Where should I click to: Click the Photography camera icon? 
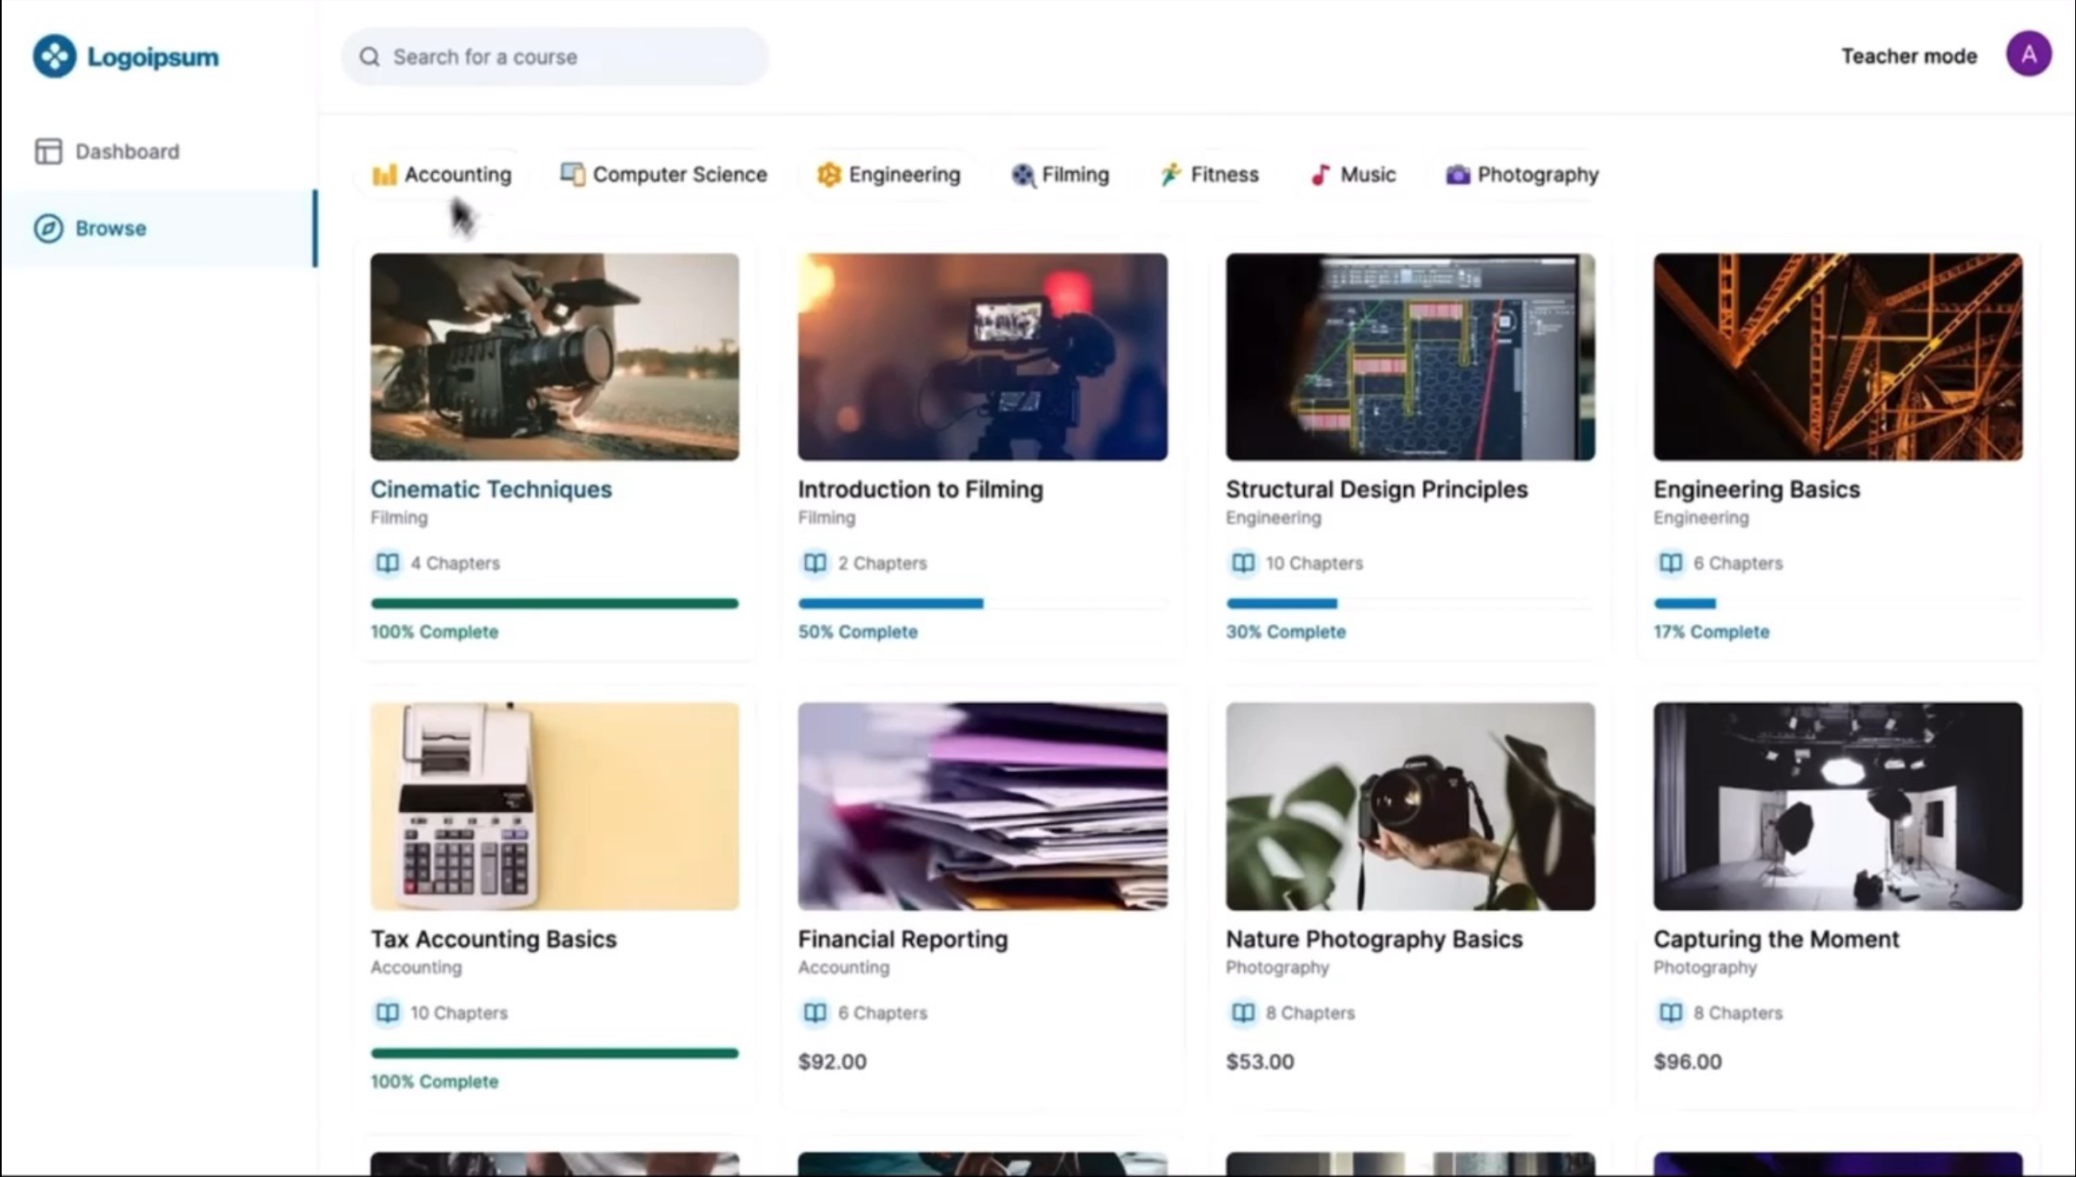[1457, 175]
